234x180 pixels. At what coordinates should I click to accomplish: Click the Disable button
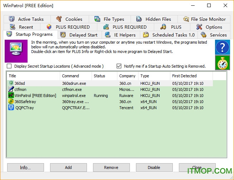[154, 167]
